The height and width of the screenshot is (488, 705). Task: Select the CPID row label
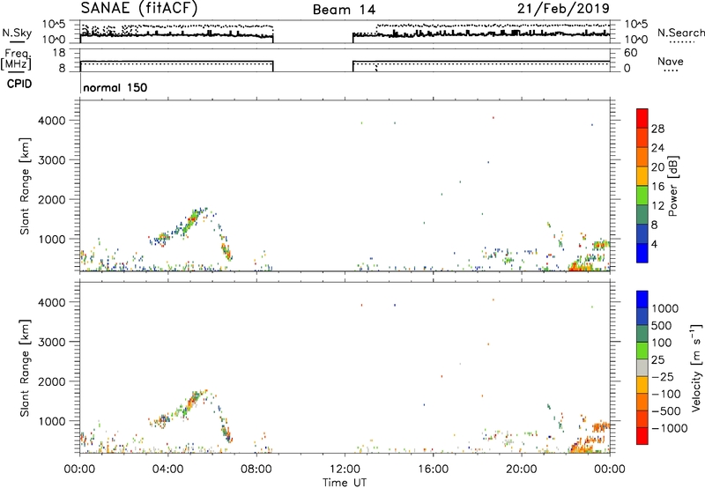click(19, 84)
